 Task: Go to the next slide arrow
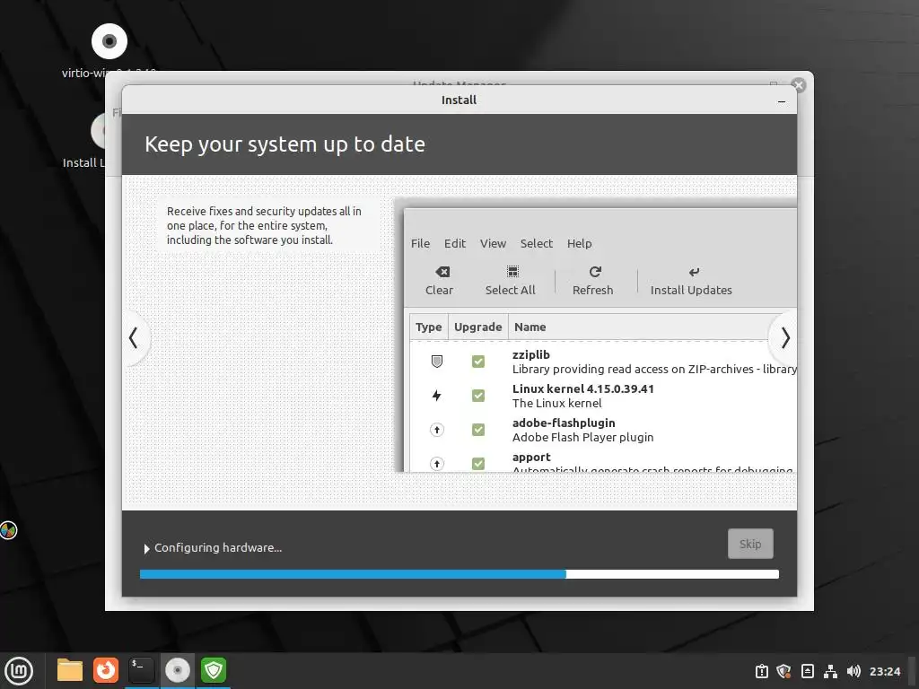[784, 338]
